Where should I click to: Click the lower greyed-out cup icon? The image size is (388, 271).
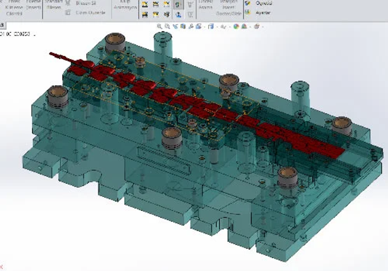pos(190,15)
